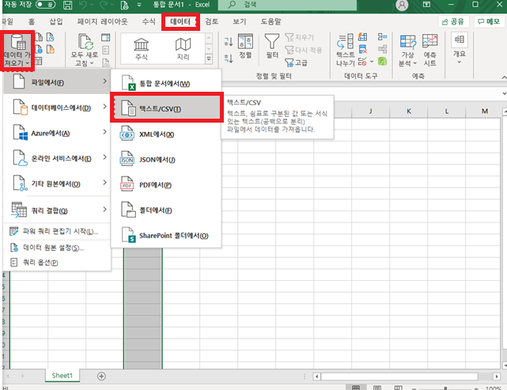Expand 데이터베이스에서 submenu
This screenshot has width=507, height=390.
pos(57,108)
